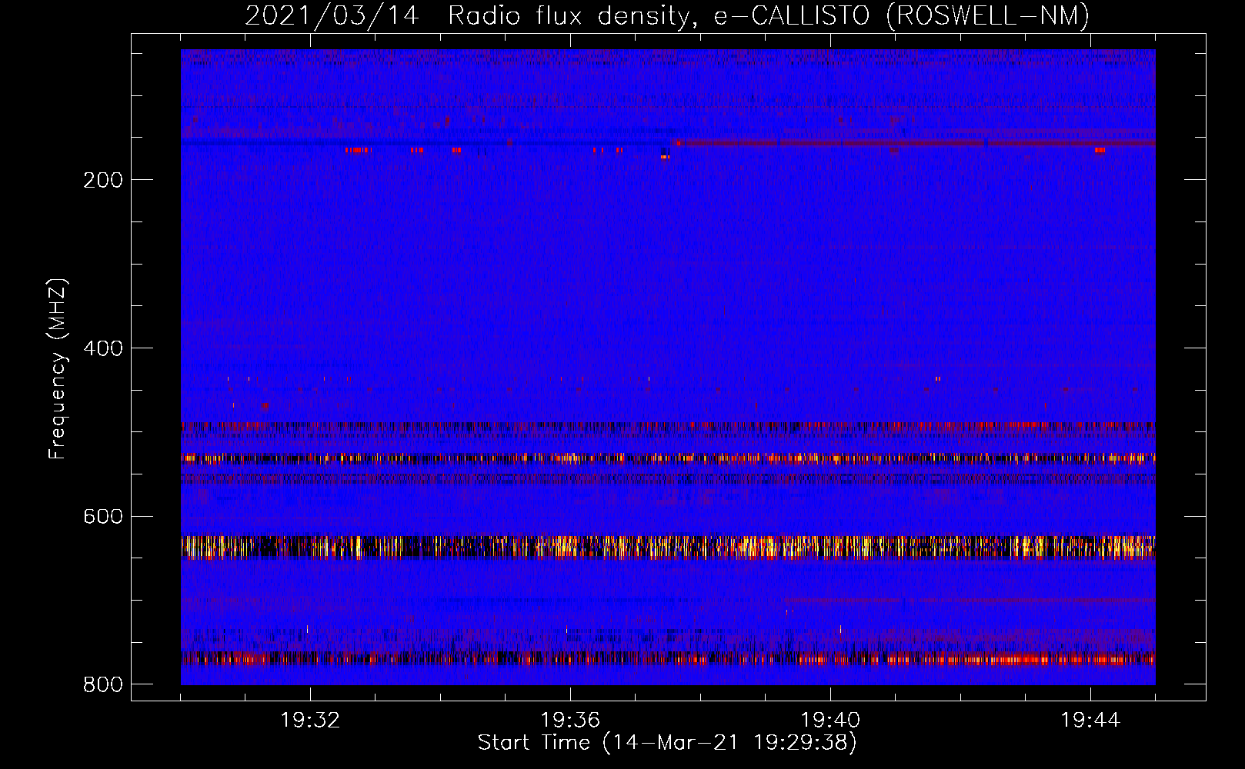1245x769 pixels.
Task: Click the plot title '2021/03/14 Radio flux density'
Action: (x=667, y=15)
